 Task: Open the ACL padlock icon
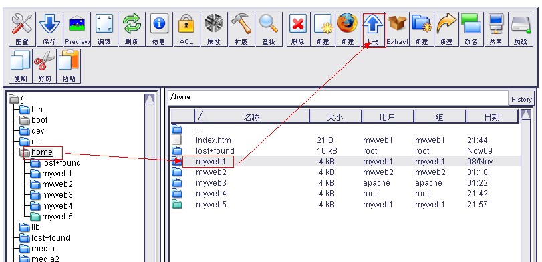coord(186,29)
